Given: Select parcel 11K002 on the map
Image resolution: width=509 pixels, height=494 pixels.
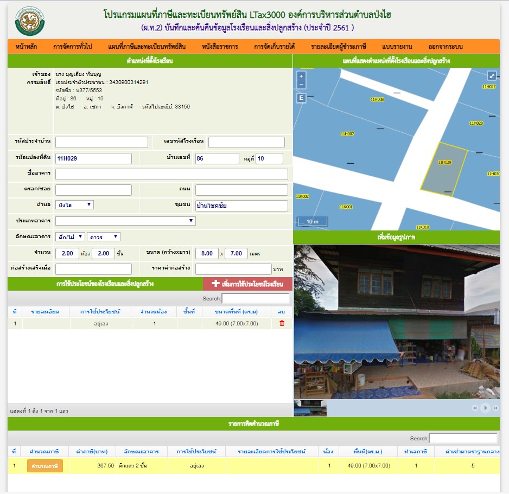Looking at the screenshot, I should point(302,196).
